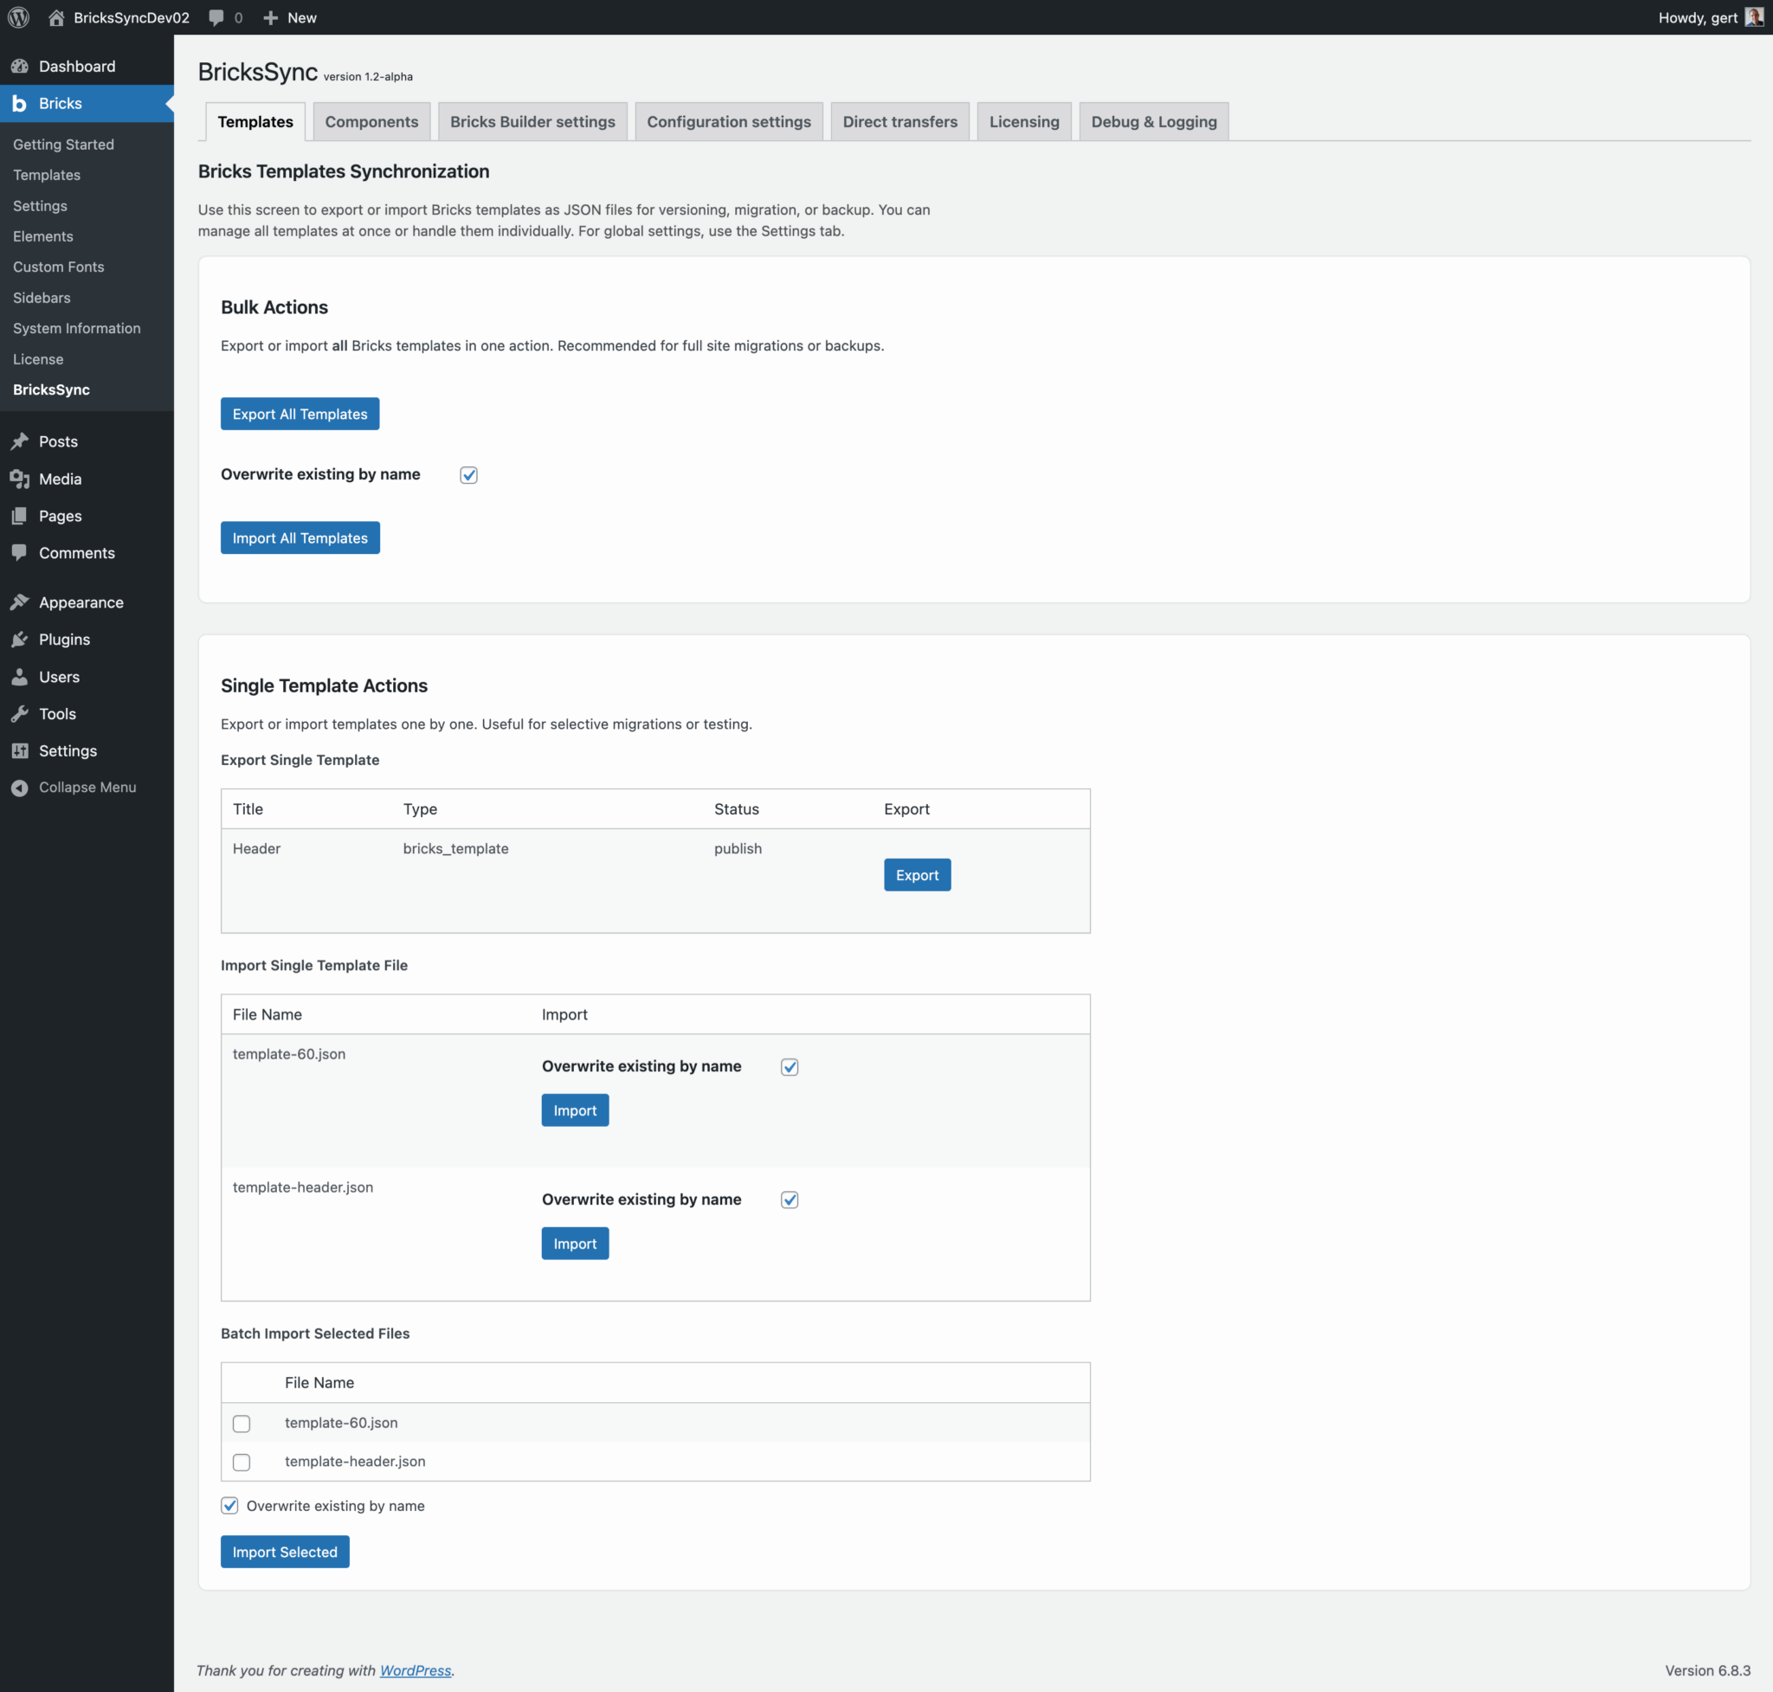This screenshot has width=1773, height=1692.
Task: Click the WordPress logo in admin bar
Action: coord(18,17)
